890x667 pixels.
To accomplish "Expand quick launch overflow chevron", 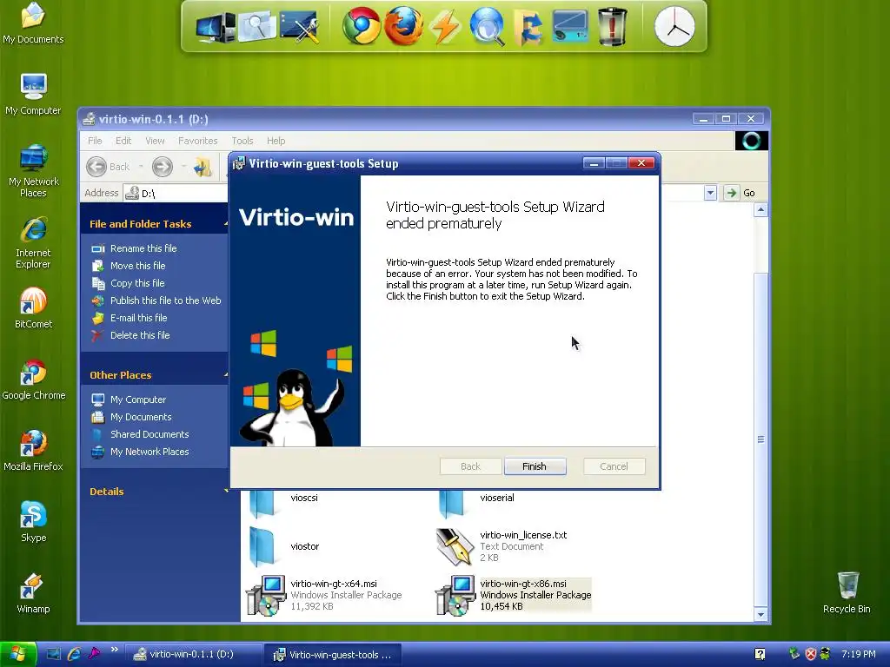I will tap(115, 650).
